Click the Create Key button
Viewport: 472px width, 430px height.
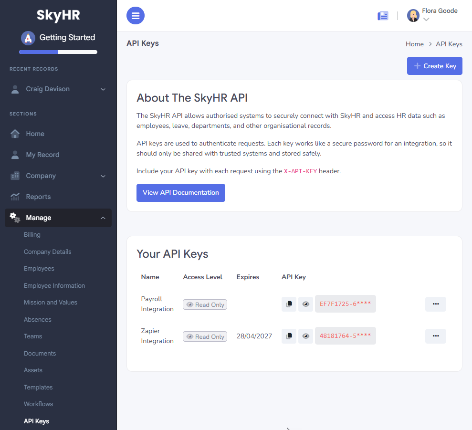coord(434,66)
